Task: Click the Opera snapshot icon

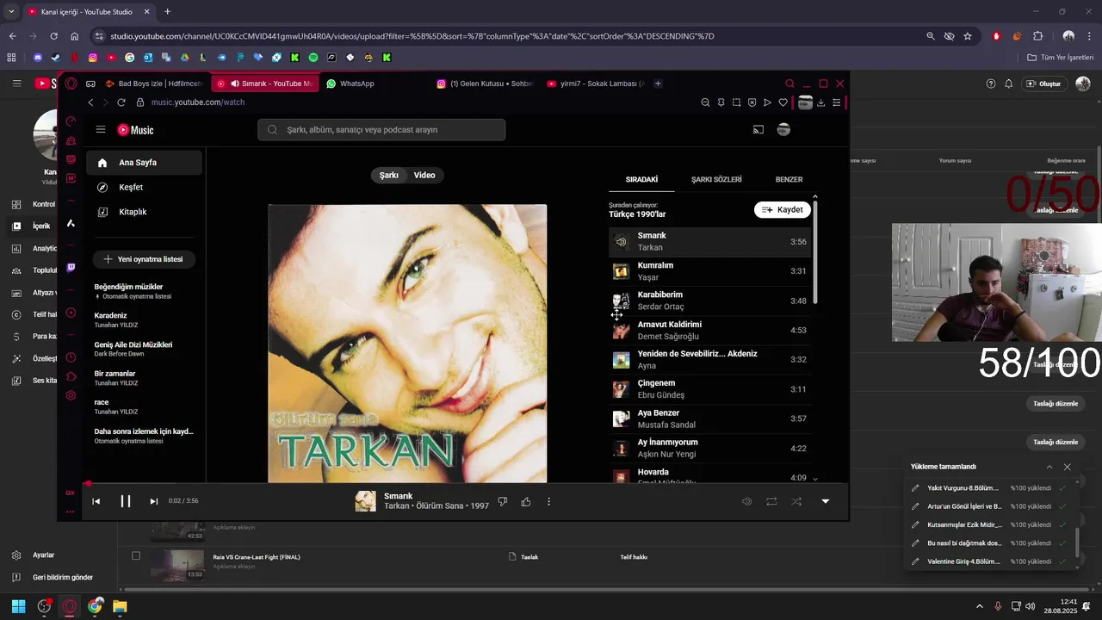Action: click(736, 102)
